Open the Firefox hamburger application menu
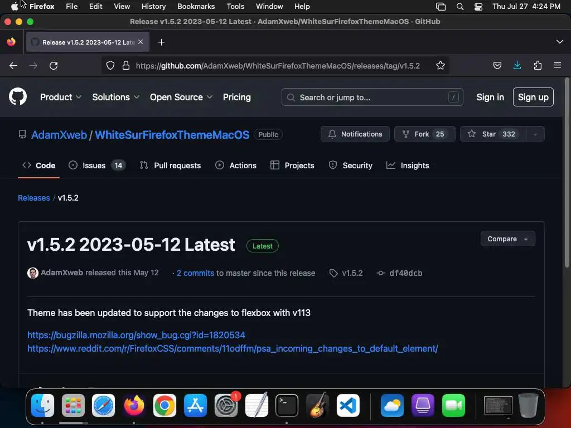The width and height of the screenshot is (571, 428). (x=558, y=66)
